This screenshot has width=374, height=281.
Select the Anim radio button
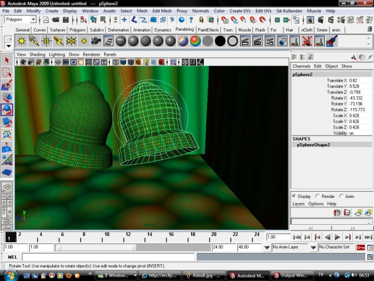342,196
